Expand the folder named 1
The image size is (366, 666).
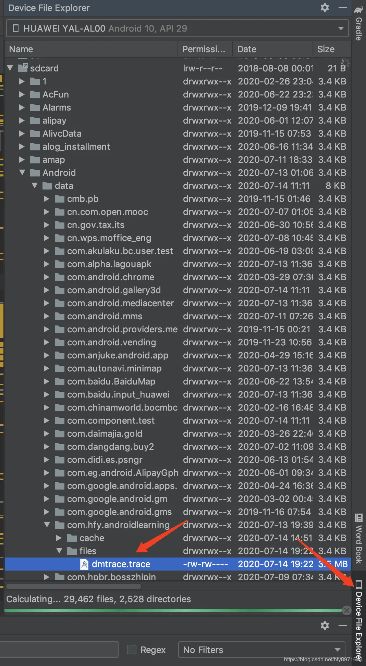tap(22, 81)
